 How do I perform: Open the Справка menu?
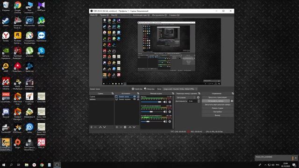point(174,15)
